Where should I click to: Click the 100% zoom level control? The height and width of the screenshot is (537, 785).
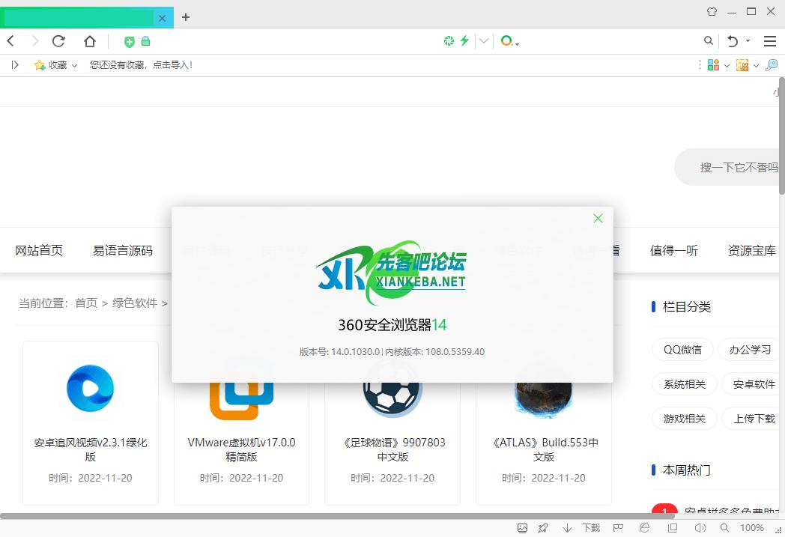751,528
